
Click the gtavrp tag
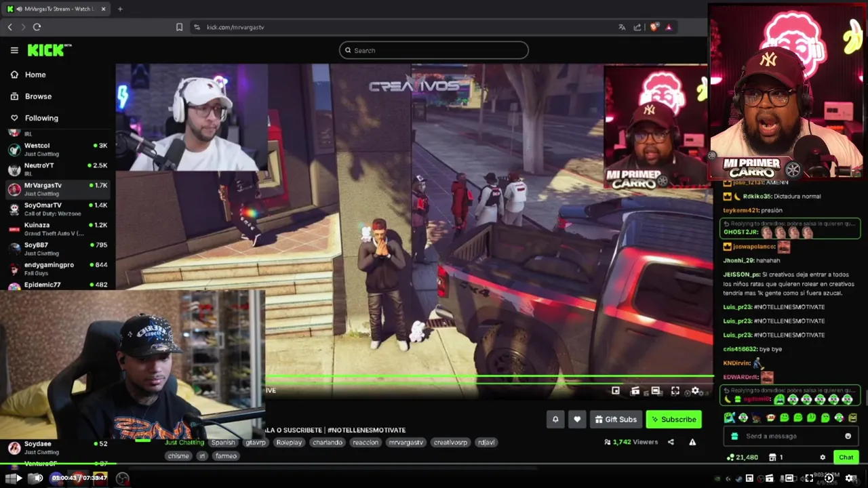[x=256, y=443]
